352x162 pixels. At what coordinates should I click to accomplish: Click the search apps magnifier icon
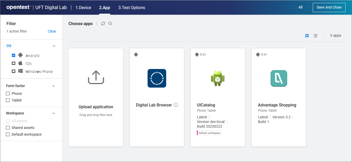pos(110,24)
